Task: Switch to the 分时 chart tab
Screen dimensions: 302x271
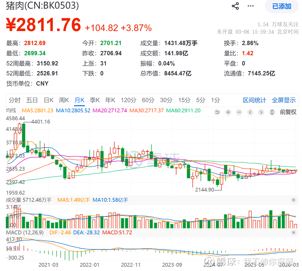Action: [15, 100]
